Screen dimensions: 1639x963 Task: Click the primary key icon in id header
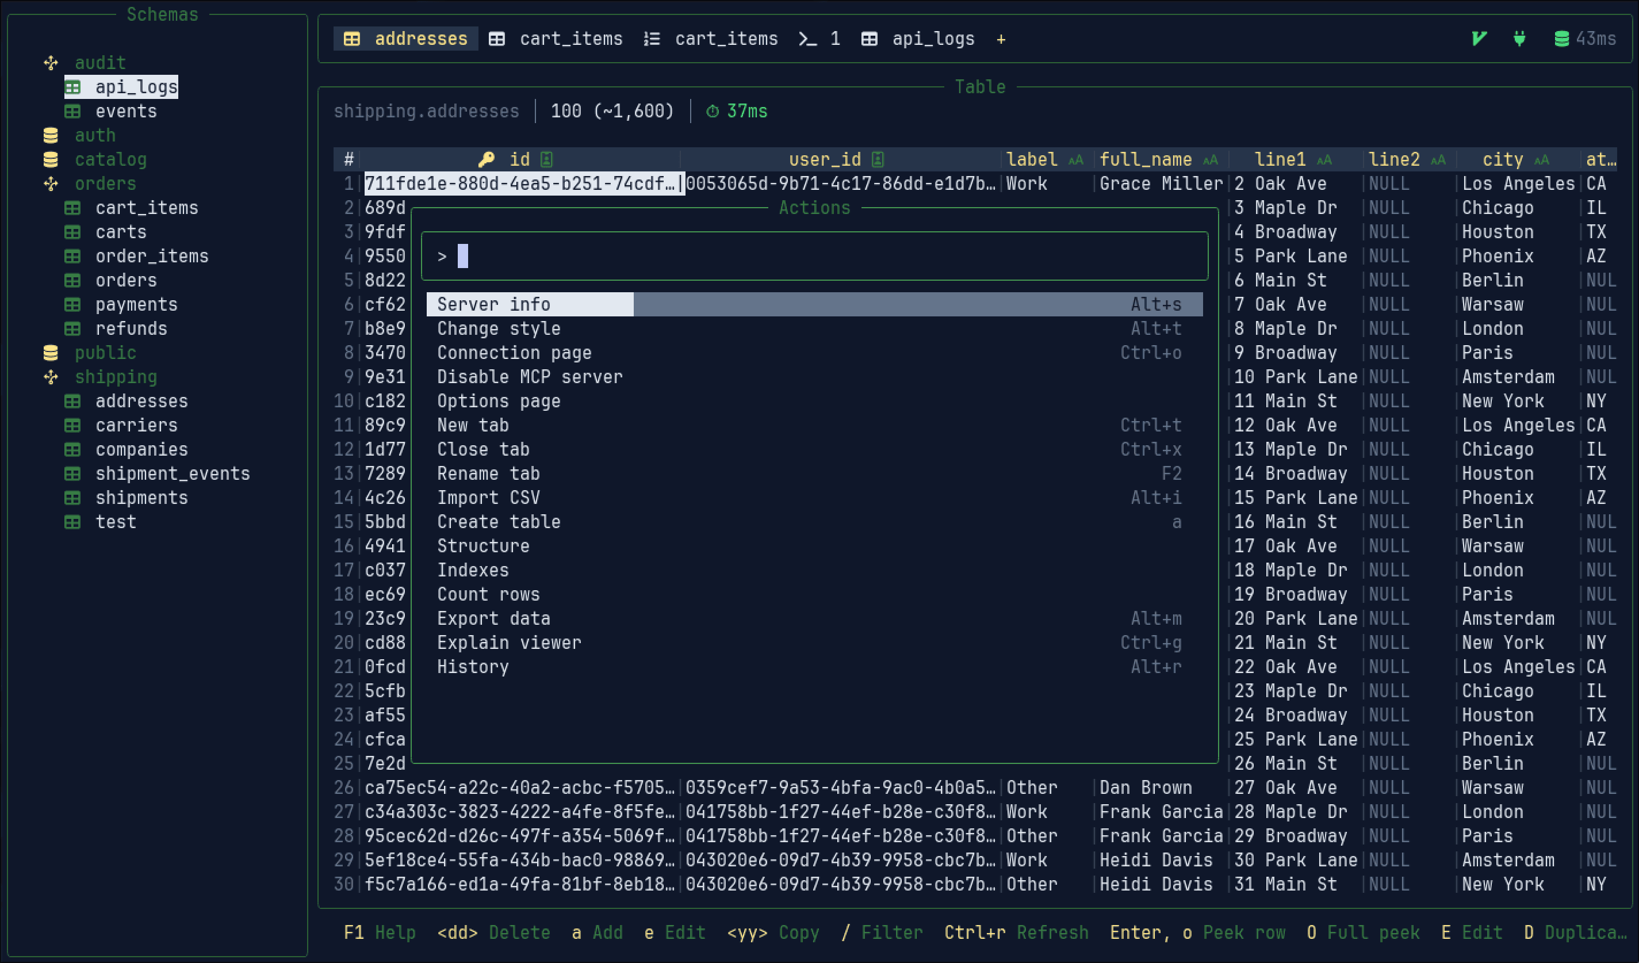click(x=487, y=159)
